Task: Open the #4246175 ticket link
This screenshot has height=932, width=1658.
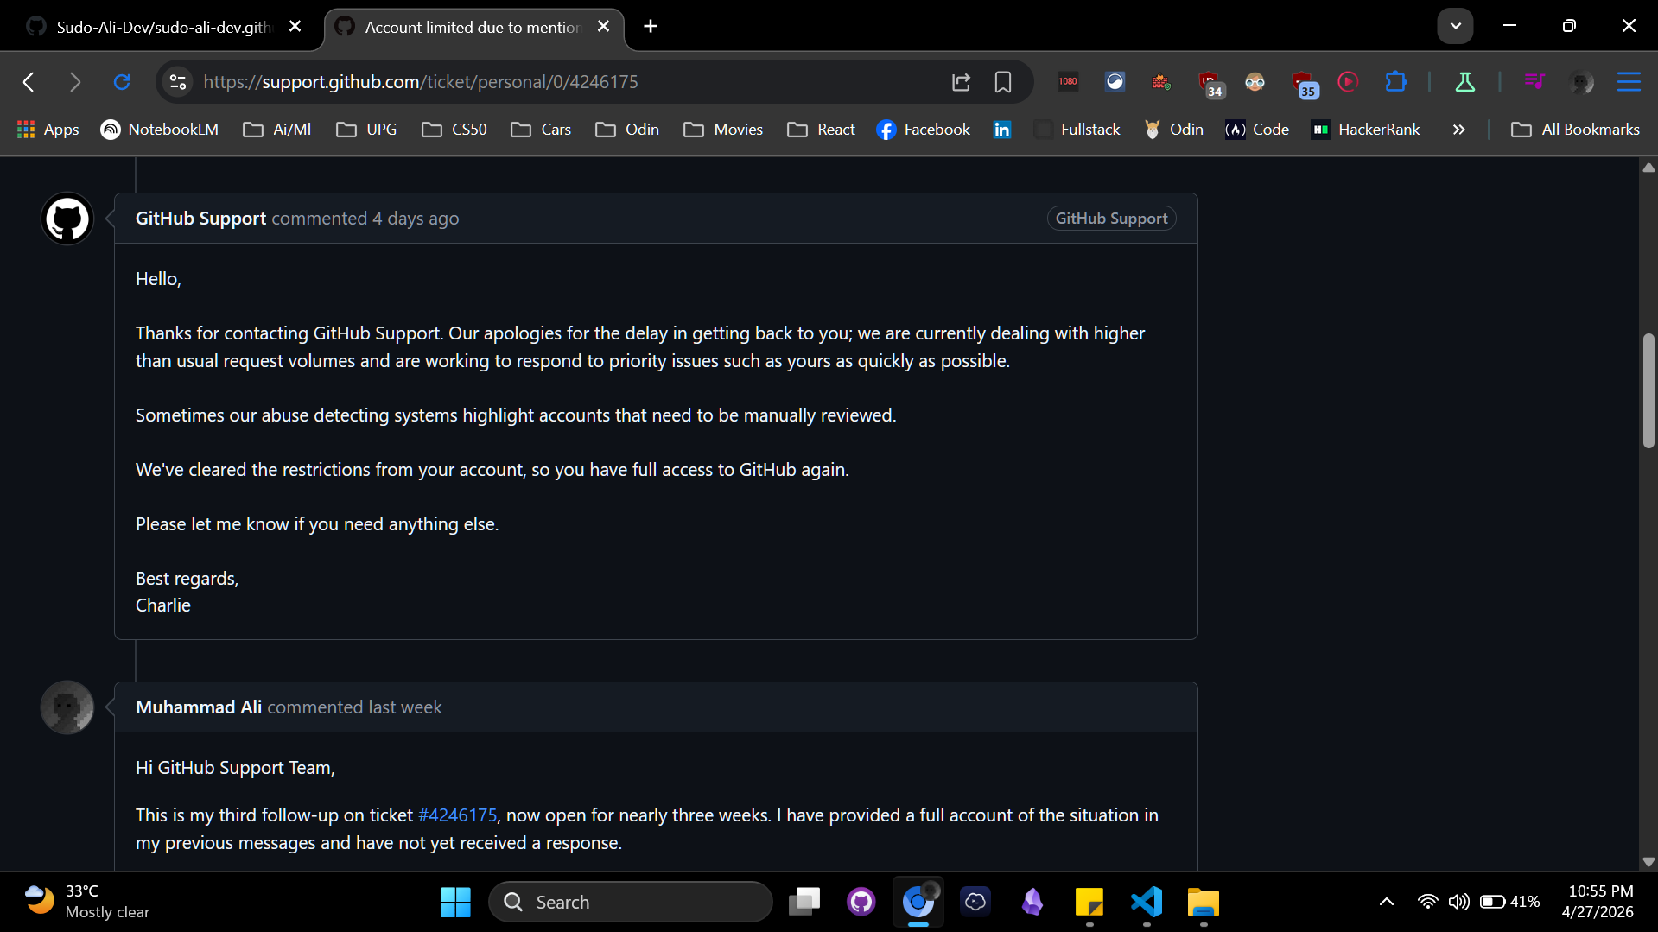Action: 457,815
